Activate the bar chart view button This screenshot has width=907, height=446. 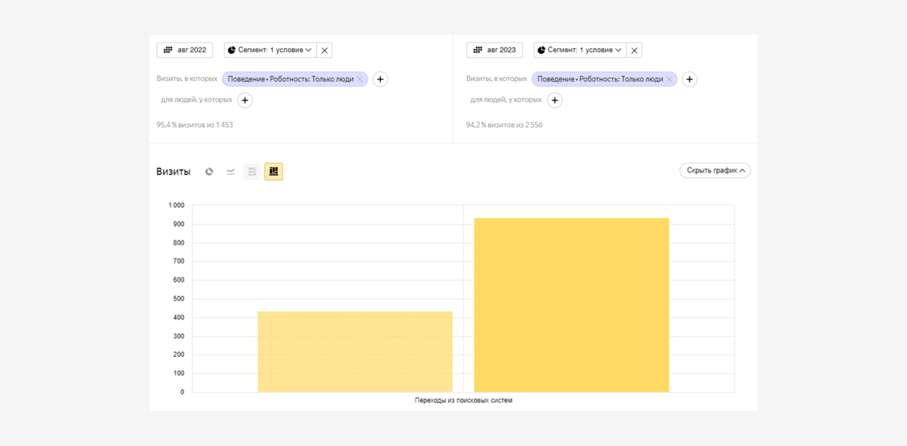click(x=273, y=172)
